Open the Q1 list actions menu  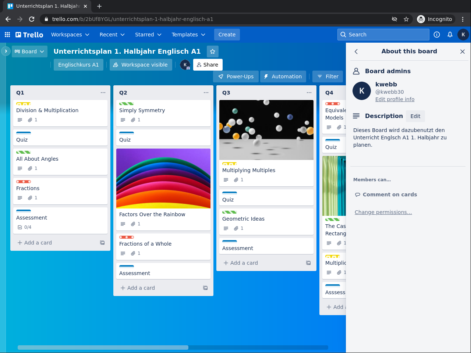pos(103,93)
